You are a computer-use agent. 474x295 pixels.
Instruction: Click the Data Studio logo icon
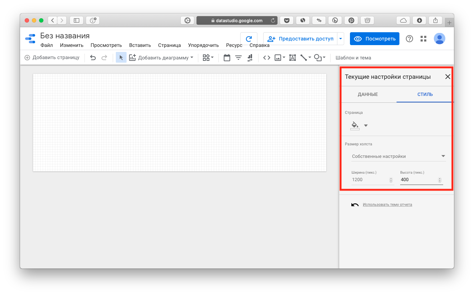coord(30,39)
